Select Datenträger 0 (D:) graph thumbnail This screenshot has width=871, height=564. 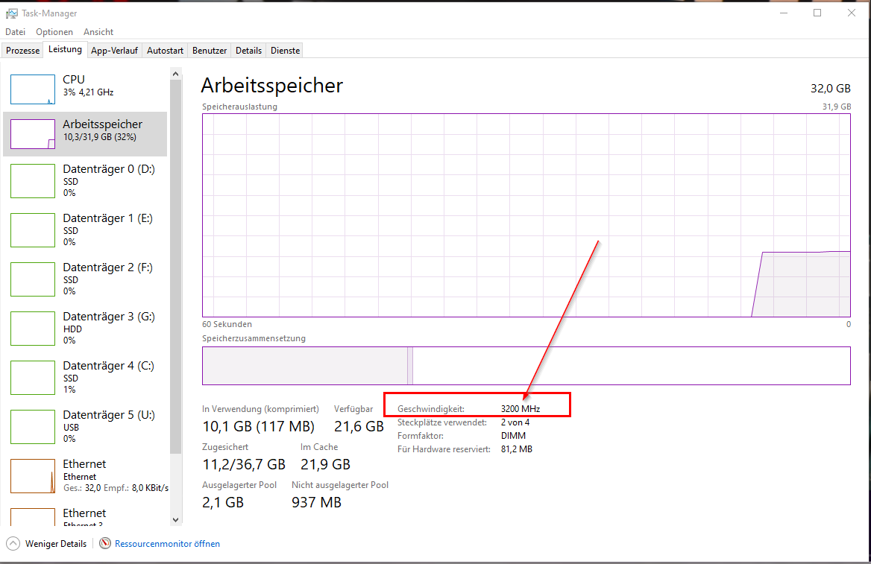tap(33, 181)
